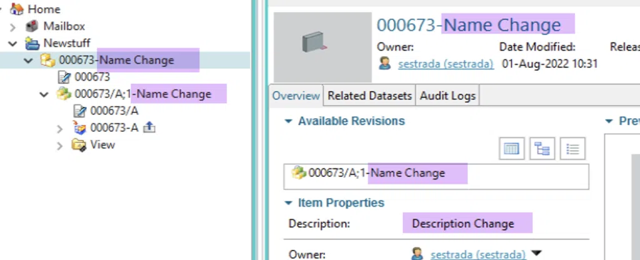This screenshot has height=260, width=640.
Task: Collapse the 000673-Name Change tree node
Action: (x=28, y=61)
